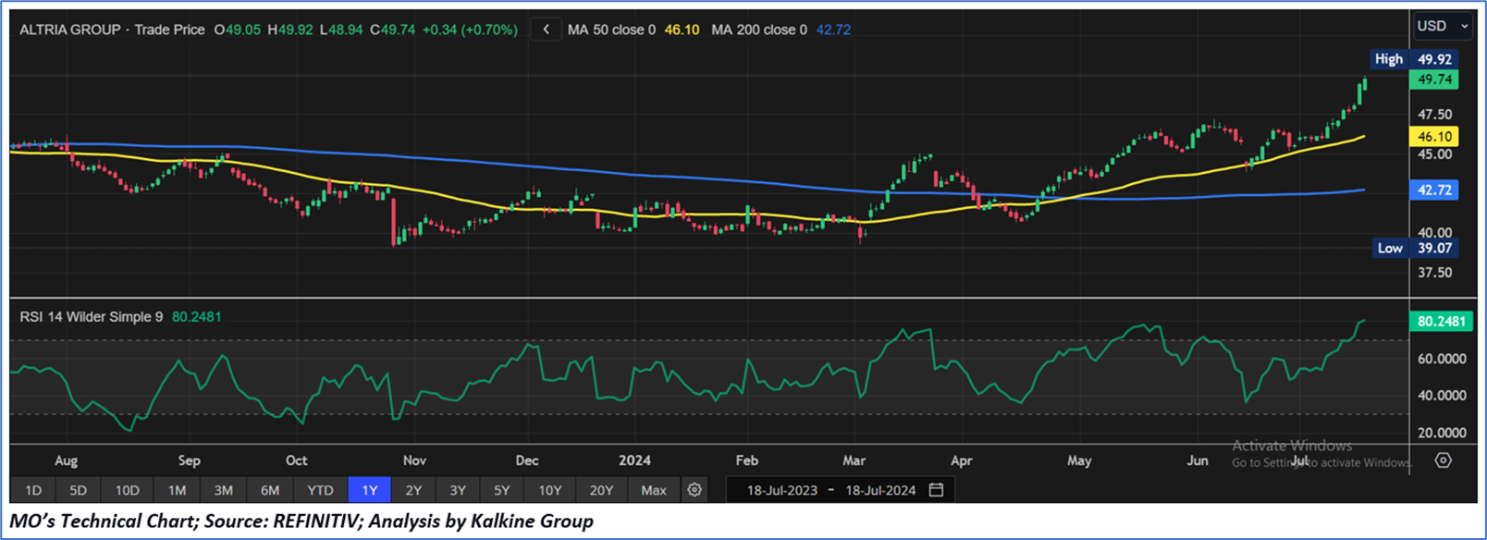Show 2Y price history

(x=413, y=490)
